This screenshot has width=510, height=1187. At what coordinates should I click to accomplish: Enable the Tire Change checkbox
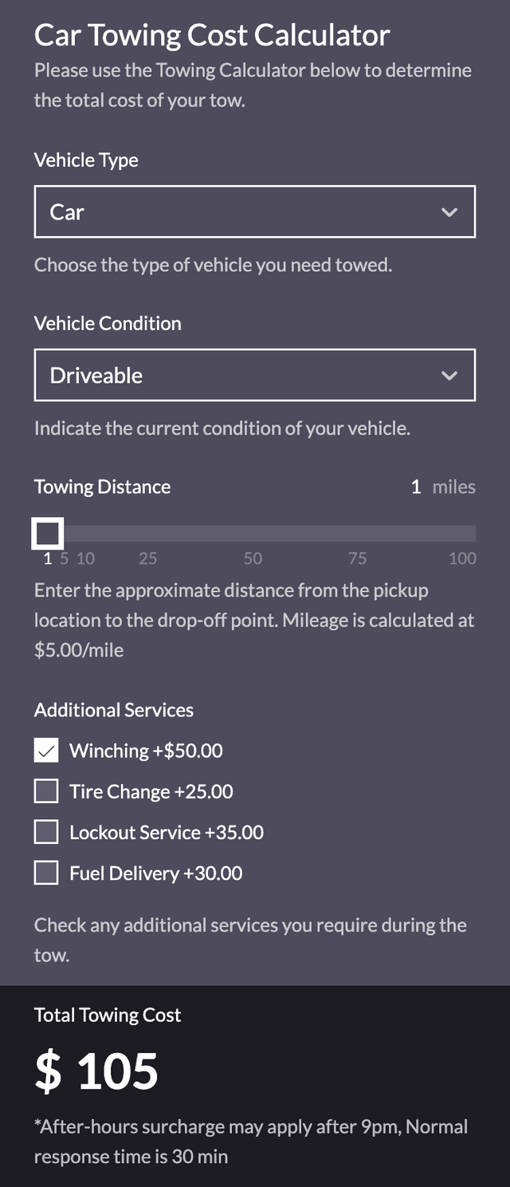coord(46,791)
